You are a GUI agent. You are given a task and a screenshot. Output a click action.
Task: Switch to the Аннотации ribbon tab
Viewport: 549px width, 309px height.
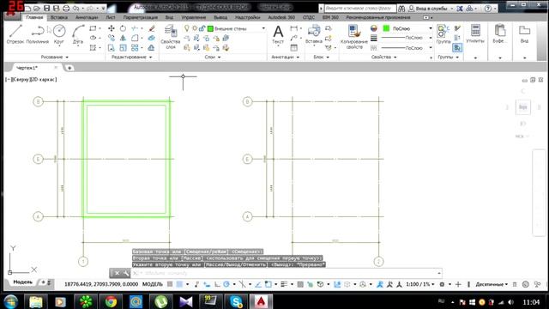[87, 17]
